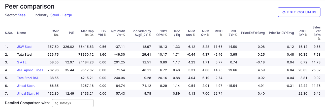
Task: Open JSW Steel company page
Action: click(x=25, y=47)
